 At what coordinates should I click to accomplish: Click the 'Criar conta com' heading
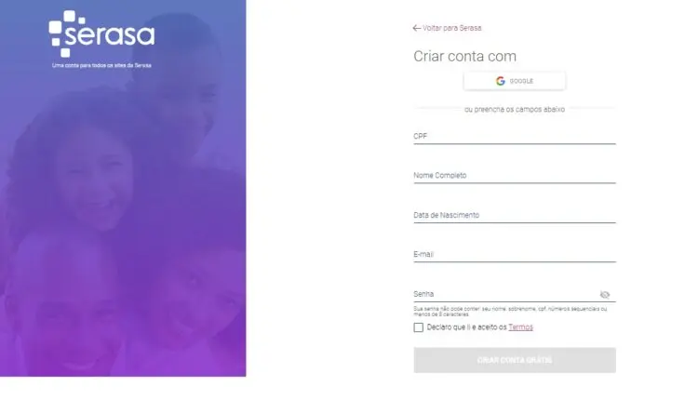click(x=464, y=57)
